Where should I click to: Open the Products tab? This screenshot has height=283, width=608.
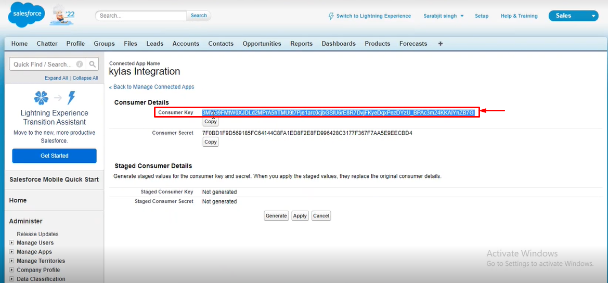coord(377,44)
